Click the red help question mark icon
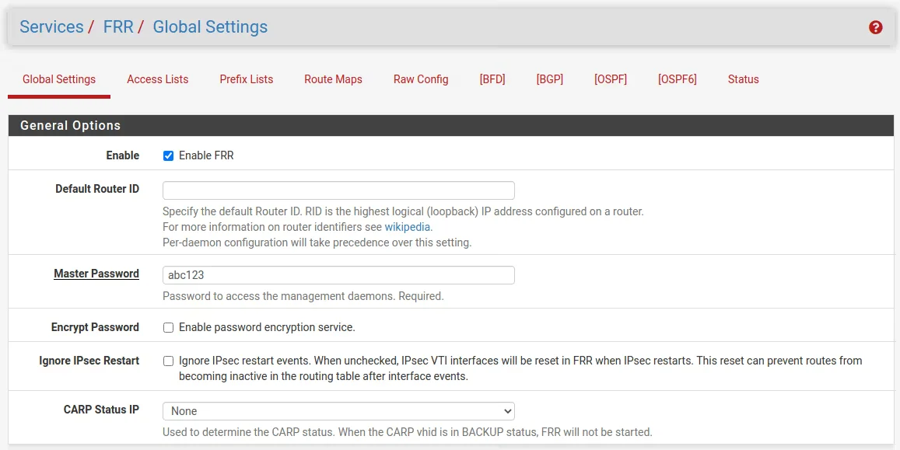Image resolution: width=900 pixels, height=450 pixels. tap(875, 27)
